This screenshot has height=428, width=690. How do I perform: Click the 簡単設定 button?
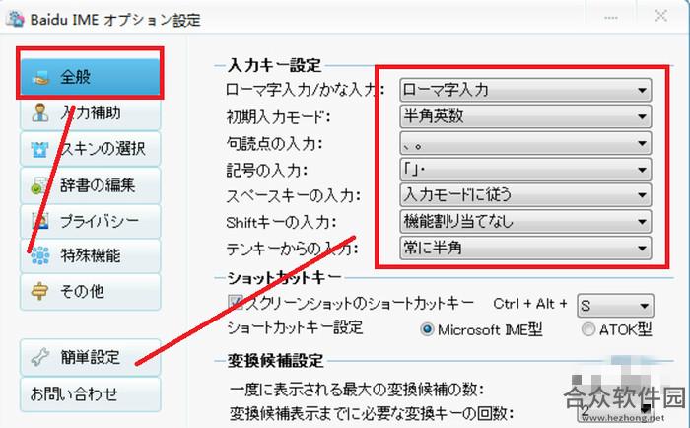(91, 357)
